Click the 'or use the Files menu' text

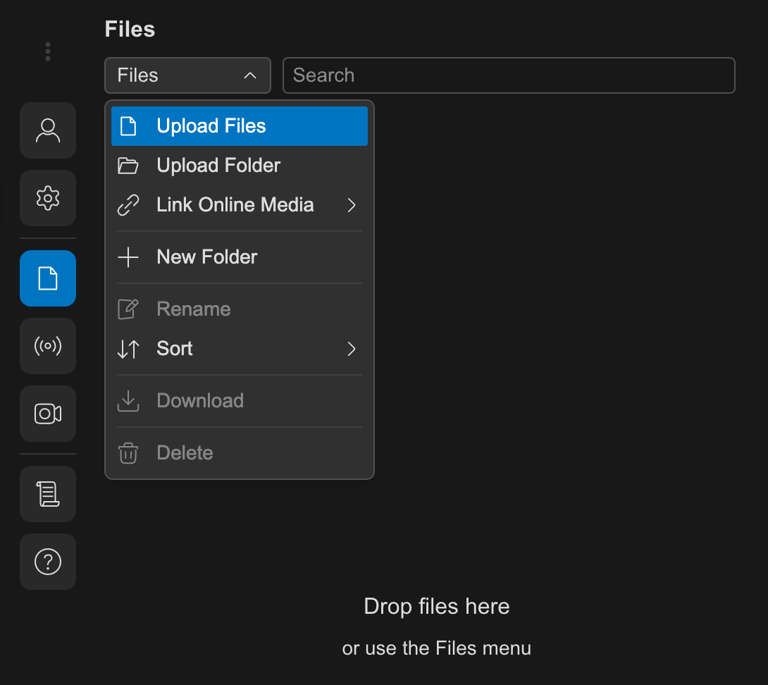pyautogui.click(x=437, y=648)
